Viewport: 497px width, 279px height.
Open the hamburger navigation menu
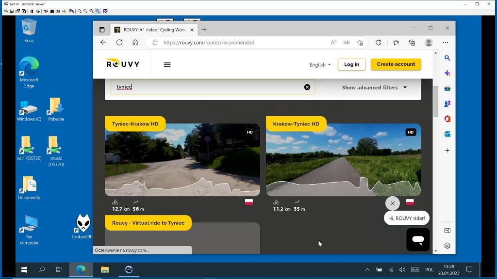[x=167, y=64]
